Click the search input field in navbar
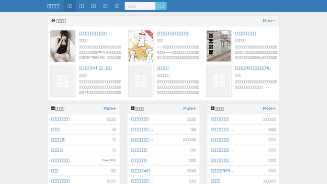Image resolution: width=327 pixels, height=184 pixels. click(x=140, y=6)
